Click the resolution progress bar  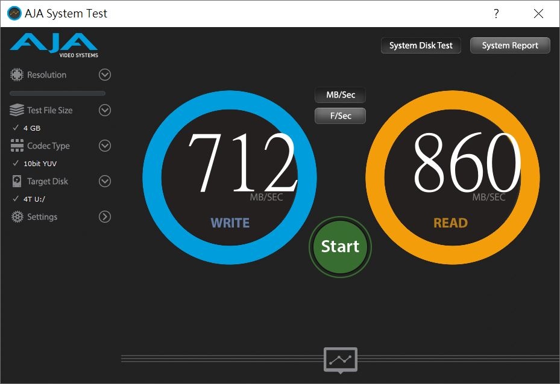[x=57, y=93]
